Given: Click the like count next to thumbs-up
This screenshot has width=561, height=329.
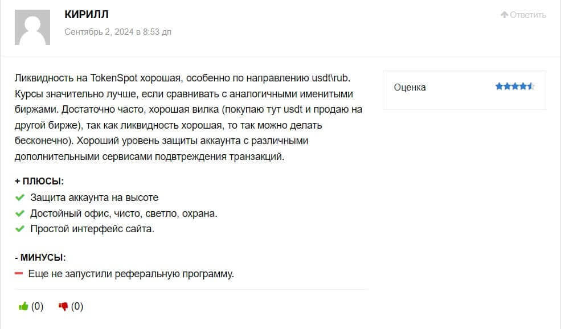Looking at the screenshot, I should (37, 307).
